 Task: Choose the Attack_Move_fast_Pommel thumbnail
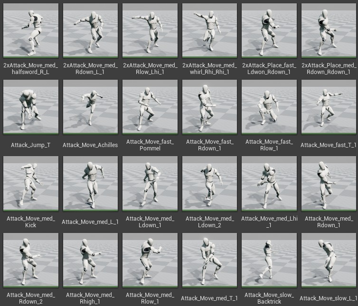(x=150, y=107)
